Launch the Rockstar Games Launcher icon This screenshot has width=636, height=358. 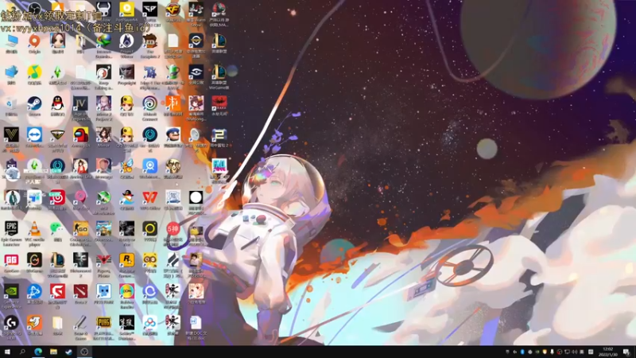point(126,260)
